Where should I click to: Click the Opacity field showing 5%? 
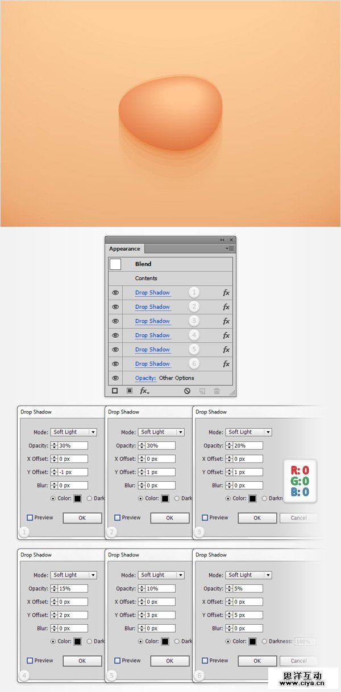pos(247,589)
